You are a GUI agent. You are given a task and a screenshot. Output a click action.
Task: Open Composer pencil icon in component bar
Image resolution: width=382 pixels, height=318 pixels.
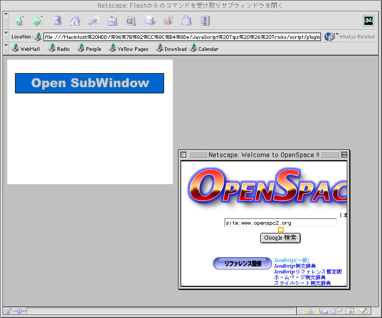coord(363,311)
